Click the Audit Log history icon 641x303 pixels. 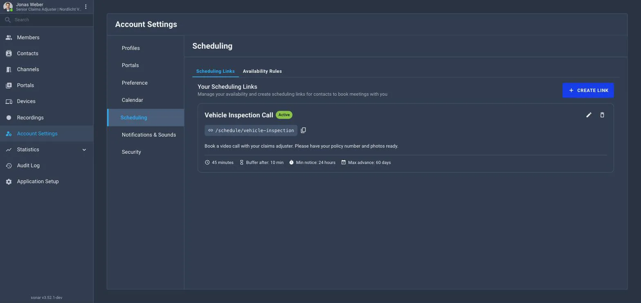tap(9, 166)
